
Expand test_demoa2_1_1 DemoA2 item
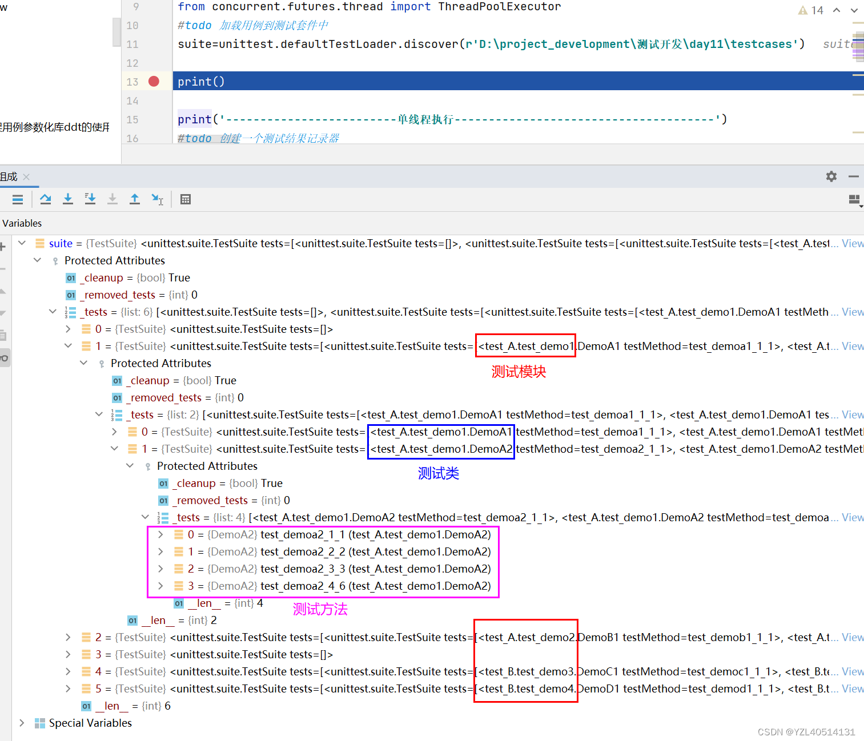pyautogui.click(x=160, y=534)
